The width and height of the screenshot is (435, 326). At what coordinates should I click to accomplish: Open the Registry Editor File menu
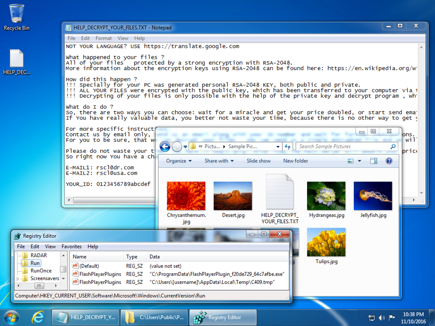click(x=21, y=247)
